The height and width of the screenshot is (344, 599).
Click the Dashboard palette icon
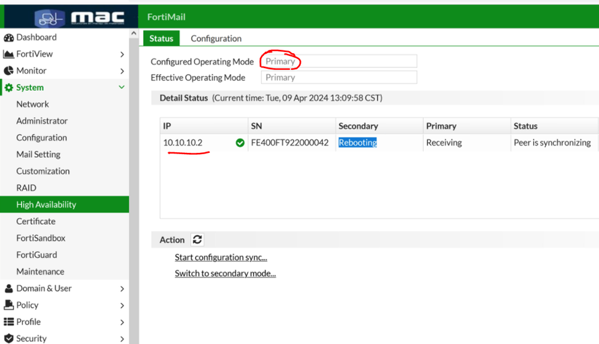[x=9, y=38]
